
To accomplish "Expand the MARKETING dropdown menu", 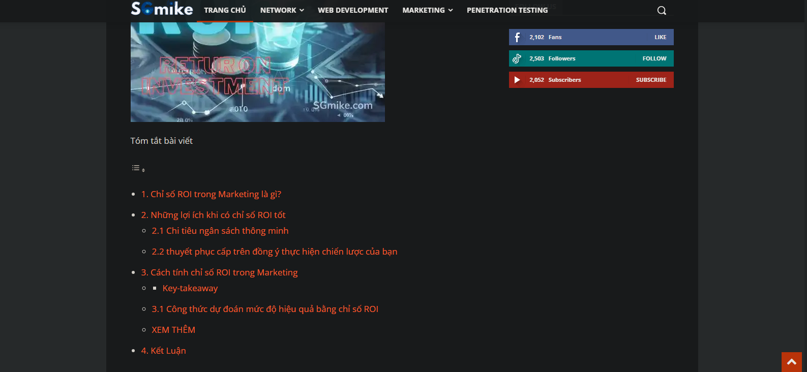I will pyautogui.click(x=427, y=10).
